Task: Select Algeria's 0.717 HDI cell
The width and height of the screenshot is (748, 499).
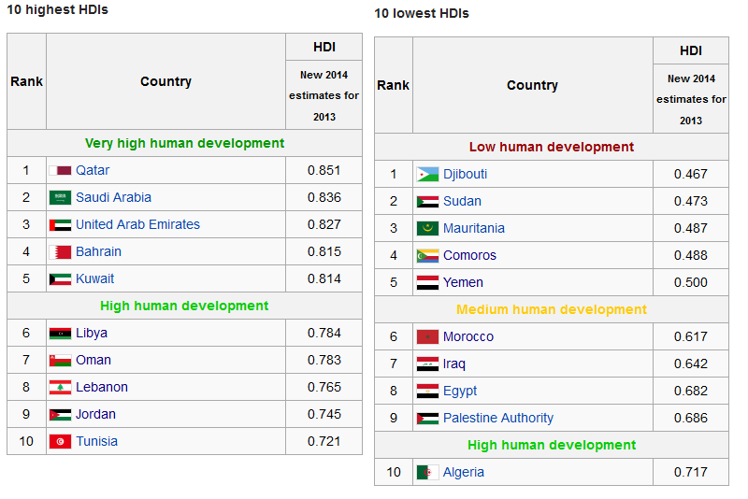Action: click(x=691, y=473)
